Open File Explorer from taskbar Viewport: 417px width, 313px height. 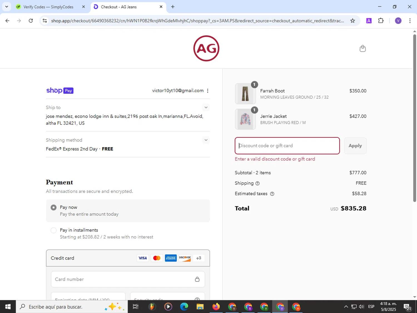200,307
